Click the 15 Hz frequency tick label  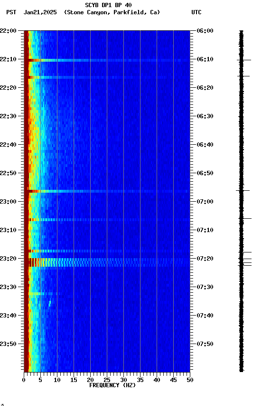tap(74, 380)
